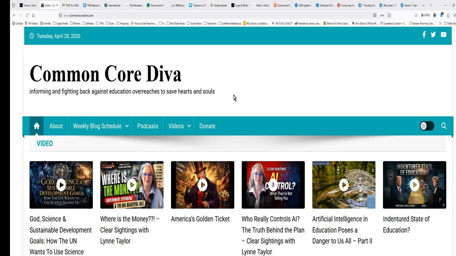Click the browser forward arrow

[20, 15]
